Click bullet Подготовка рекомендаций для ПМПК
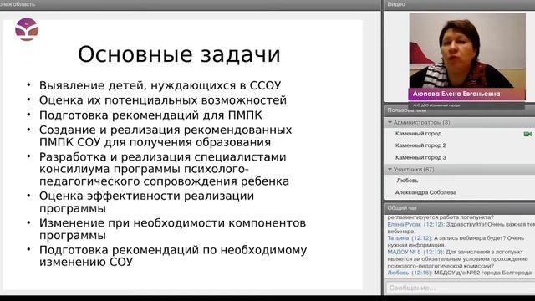Viewport: 535px width, 301px height. pyautogui.click(x=150, y=115)
